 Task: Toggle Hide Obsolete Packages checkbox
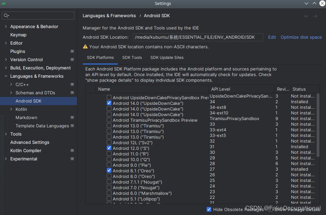209,209
